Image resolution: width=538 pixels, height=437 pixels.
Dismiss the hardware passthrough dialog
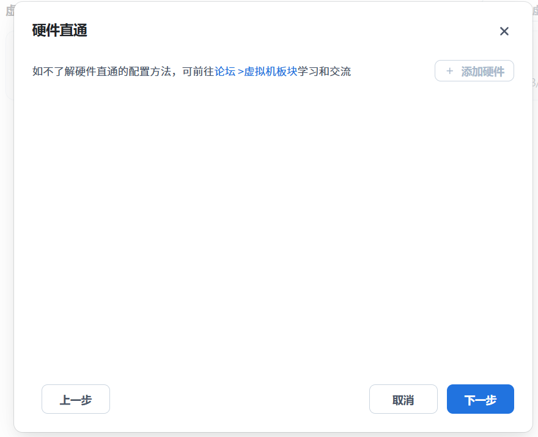tap(504, 31)
